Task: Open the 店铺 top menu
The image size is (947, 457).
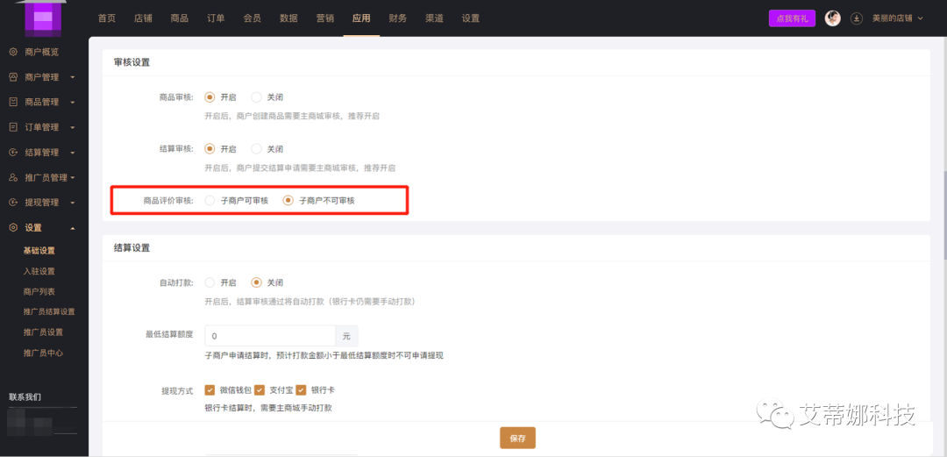Action: coord(143,18)
